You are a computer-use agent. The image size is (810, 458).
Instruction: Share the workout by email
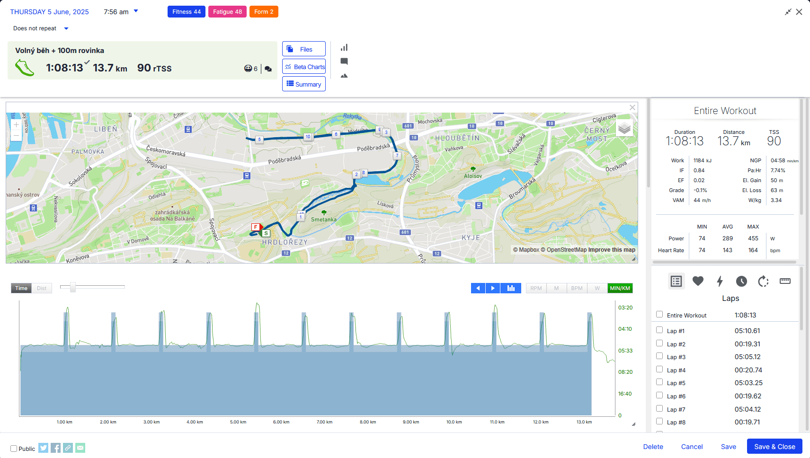click(80, 448)
